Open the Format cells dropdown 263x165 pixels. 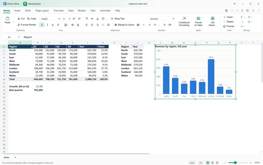(x=229, y=26)
